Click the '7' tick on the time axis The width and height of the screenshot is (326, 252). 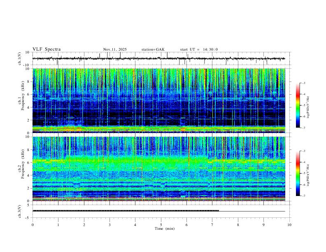(212, 225)
